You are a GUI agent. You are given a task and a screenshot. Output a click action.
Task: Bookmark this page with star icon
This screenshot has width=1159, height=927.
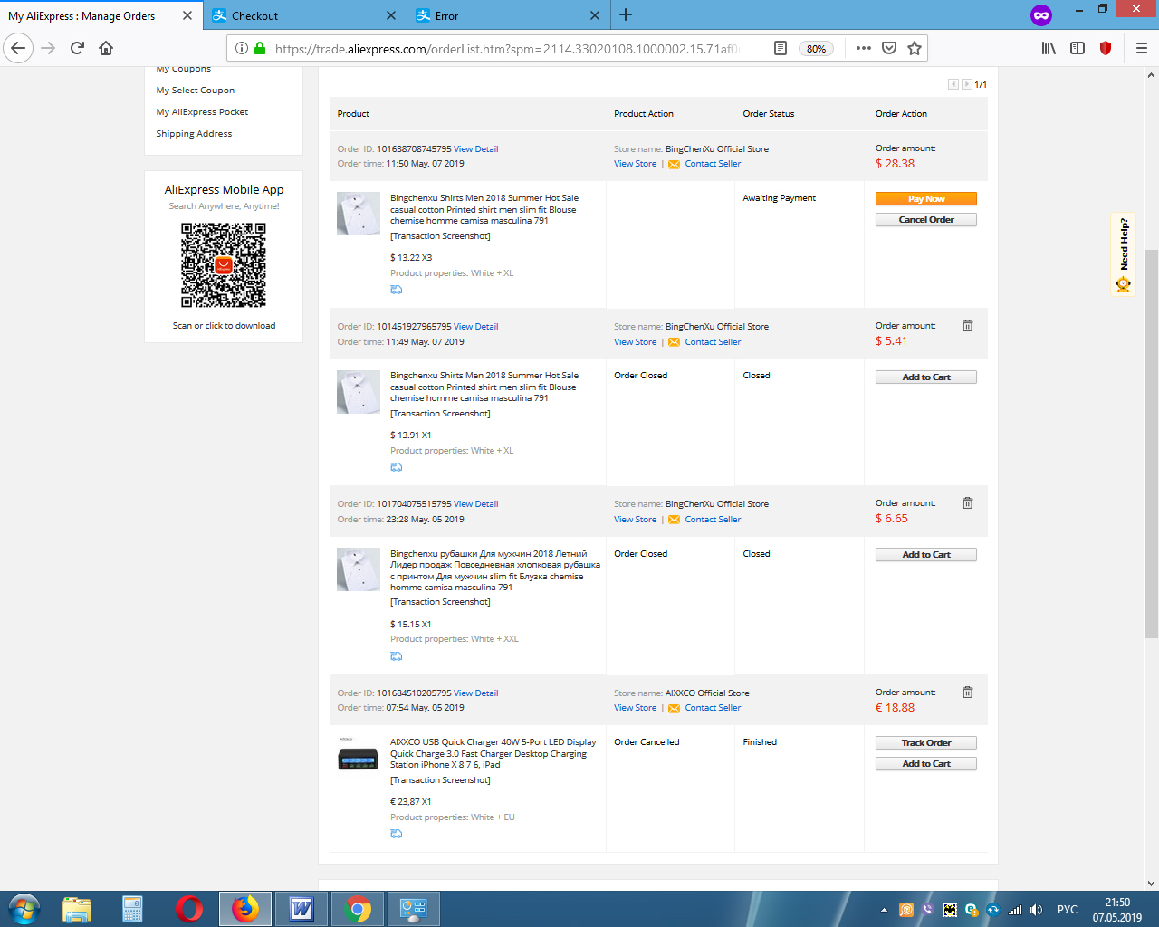915,48
